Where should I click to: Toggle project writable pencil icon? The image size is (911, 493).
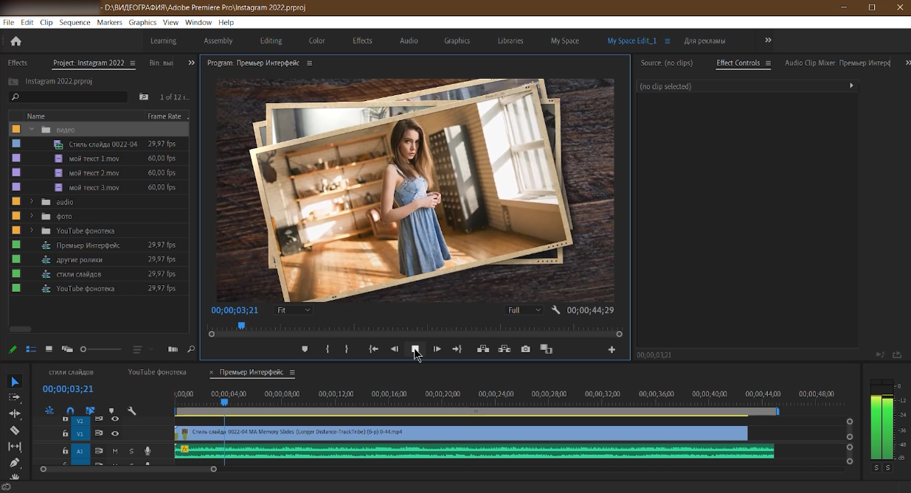13,349
